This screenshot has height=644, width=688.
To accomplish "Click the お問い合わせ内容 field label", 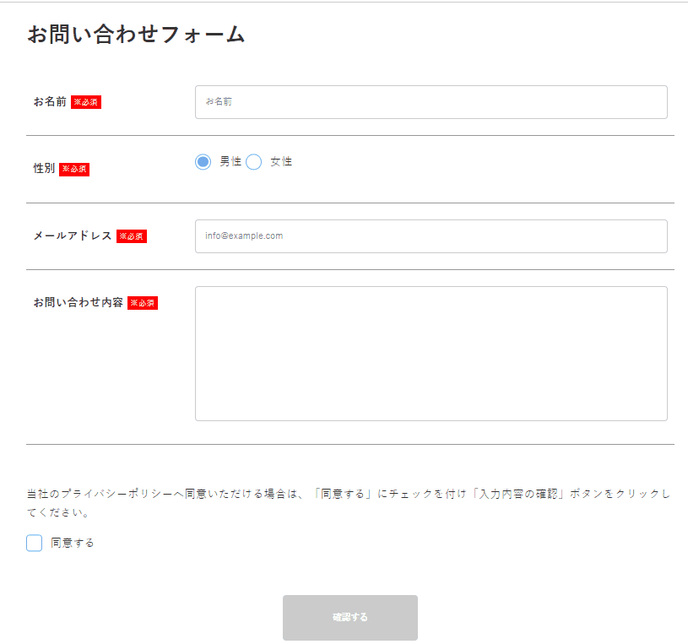I will coord(78,303).
